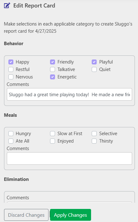Enable the Enjoyed meal checkbox
This screenshot has height=222, width=138.
tap(53, 141)
